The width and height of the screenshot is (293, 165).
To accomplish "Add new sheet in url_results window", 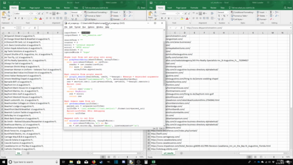I will [181, 153].
